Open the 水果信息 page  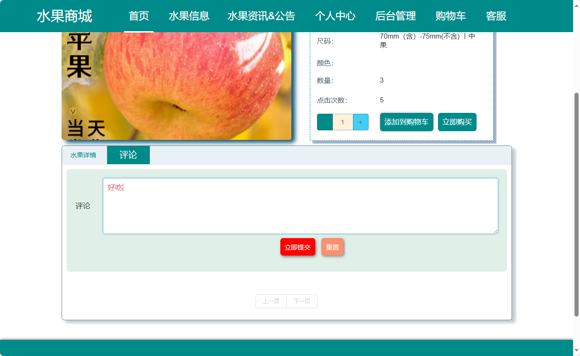click(189, 16)
